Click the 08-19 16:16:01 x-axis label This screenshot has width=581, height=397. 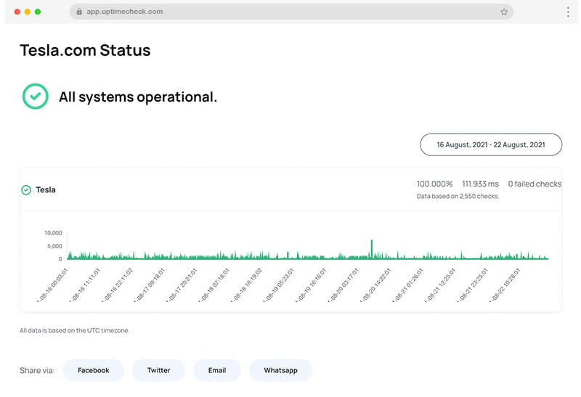(x=312, y=285)
